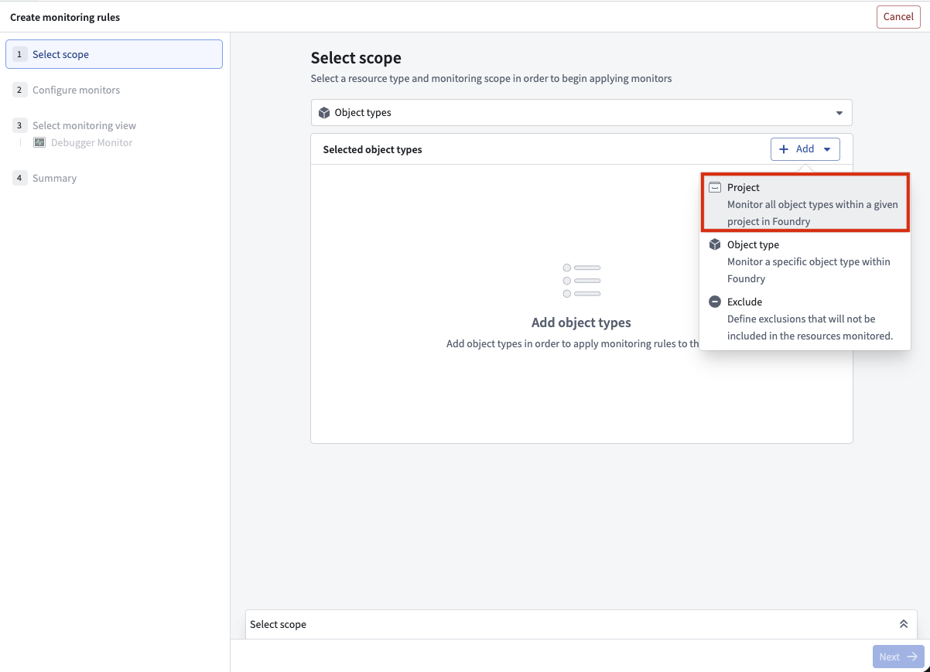Select Exclude from the Add menu
Viewport: 930px width, 672px height.
tap(805, 318)
